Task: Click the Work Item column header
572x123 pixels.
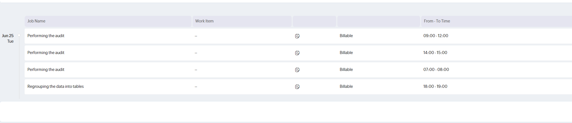Action: [204, 21]
